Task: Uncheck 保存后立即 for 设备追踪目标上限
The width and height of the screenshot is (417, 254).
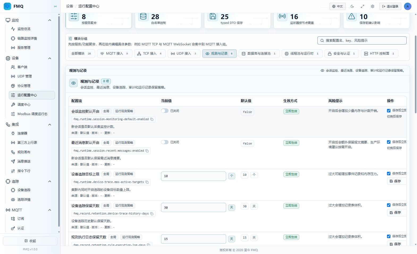Action: point(389,174)
